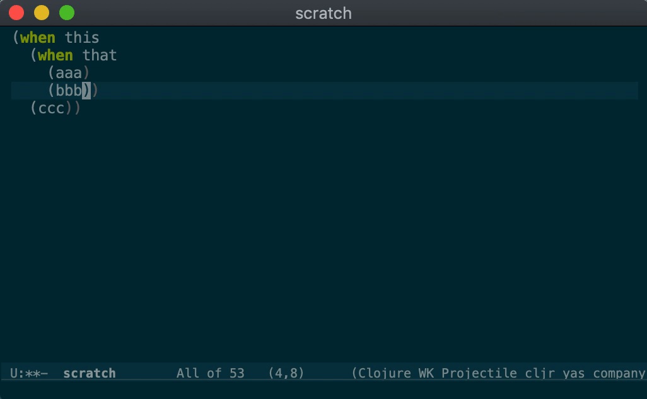Minimize the window using the yellow button
Image resolution: width=647 pixels, height=399 pixels.
pyautogui.click(x=42, y=13)
